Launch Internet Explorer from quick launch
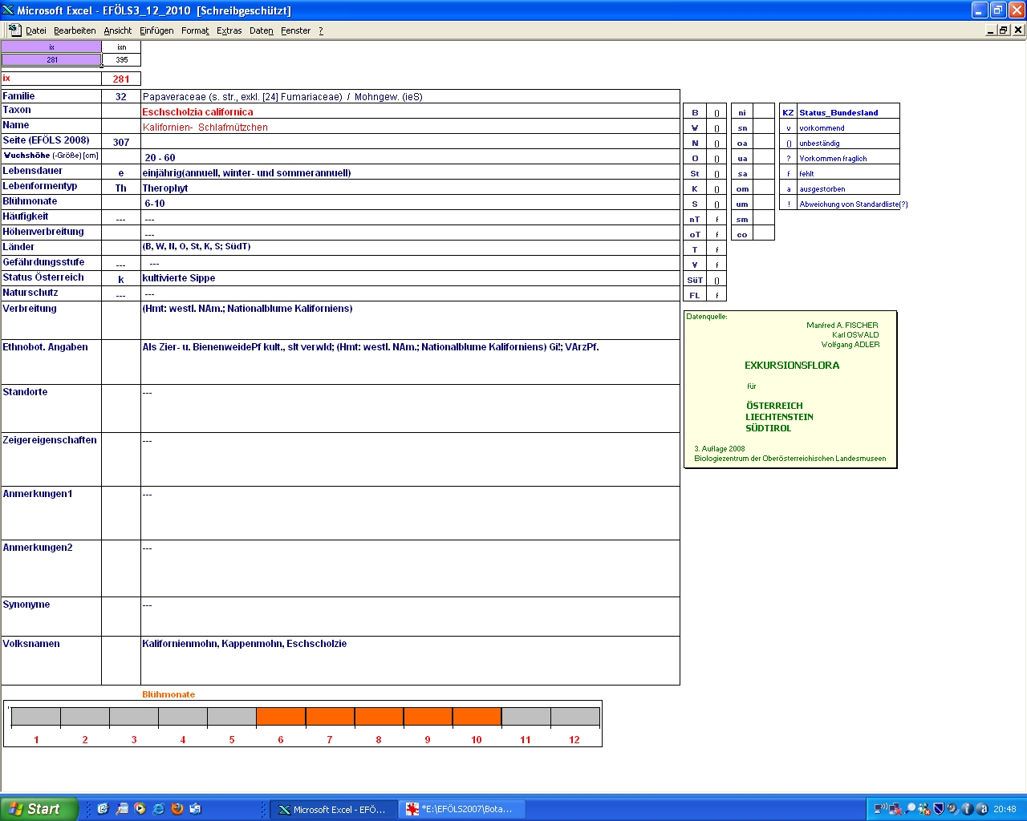This screenshot has width=1027, height=821. 159,809
